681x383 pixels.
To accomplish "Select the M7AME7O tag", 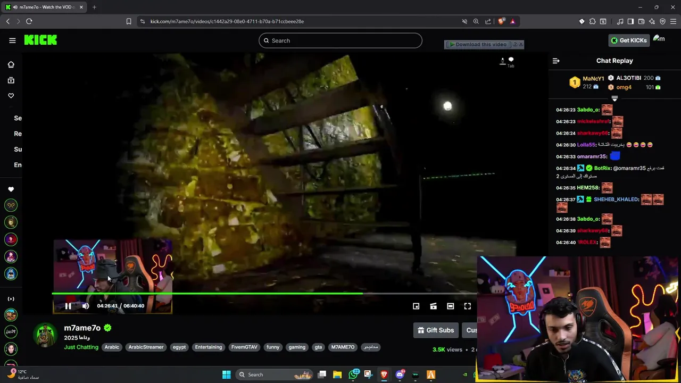I will point(343,347).
